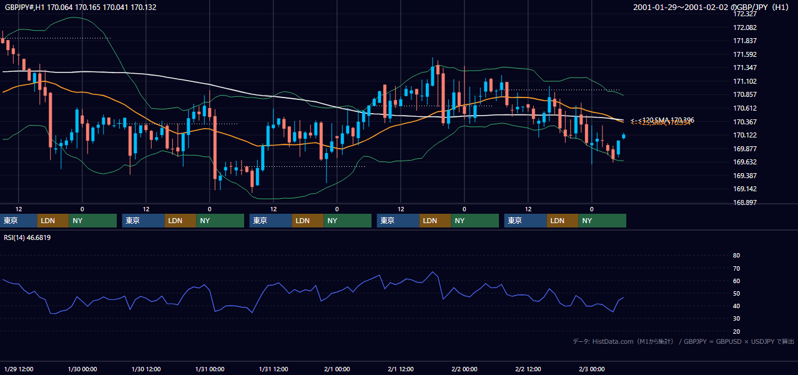Select price level 171.592 on the axis
The image size is (798, 375).
point(746,54)
